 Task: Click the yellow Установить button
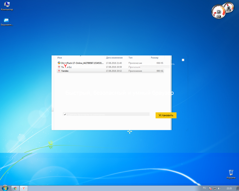(x=166, y=115)
